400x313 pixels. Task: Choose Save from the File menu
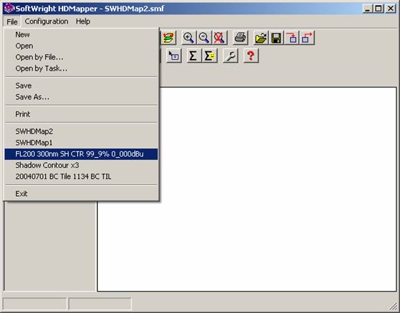[81, 85]
